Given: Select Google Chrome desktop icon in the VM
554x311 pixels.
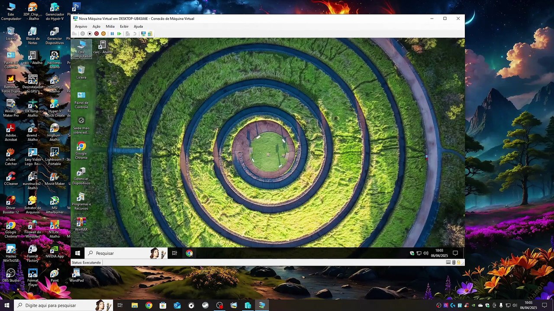Looking at the screenshot, I should pyautogui.click(x=81, y=151).
